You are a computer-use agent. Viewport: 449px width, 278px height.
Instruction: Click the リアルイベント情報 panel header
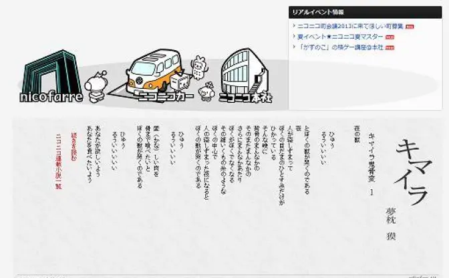coord(365,12)
